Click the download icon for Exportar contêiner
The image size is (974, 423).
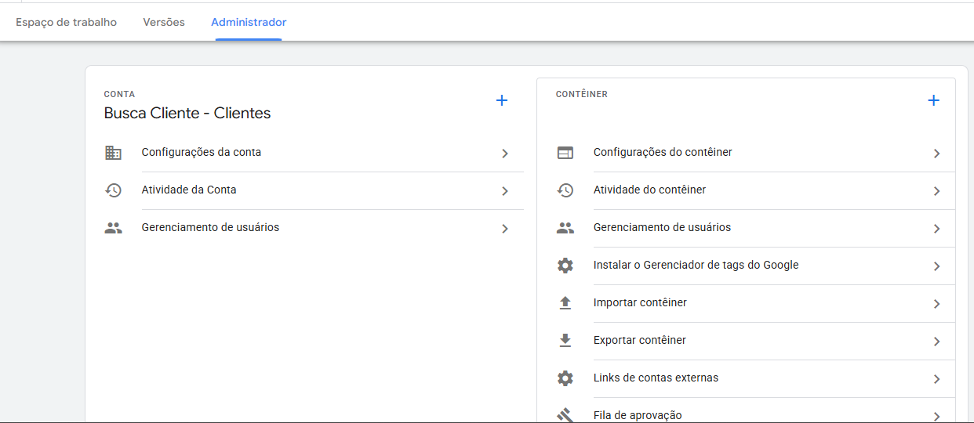point(565,341)
